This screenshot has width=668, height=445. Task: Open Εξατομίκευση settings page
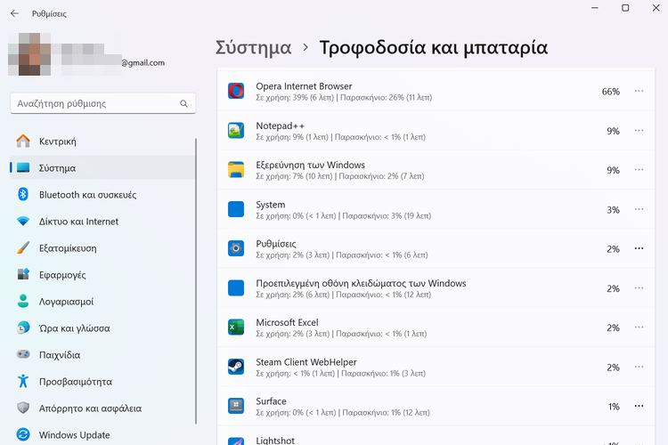(x=102, y=247)
